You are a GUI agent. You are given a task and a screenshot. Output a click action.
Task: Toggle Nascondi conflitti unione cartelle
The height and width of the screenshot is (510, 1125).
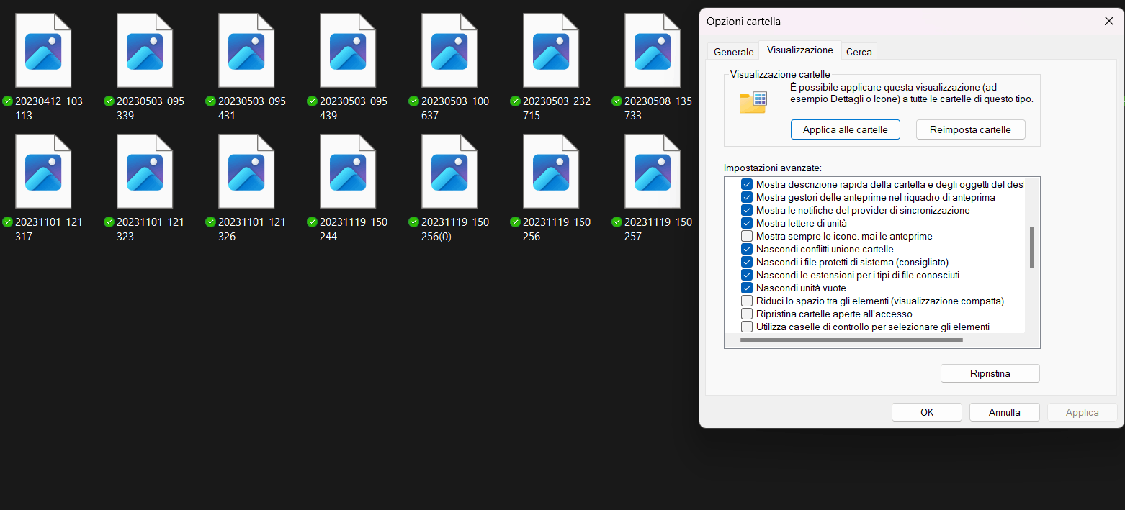747,249
